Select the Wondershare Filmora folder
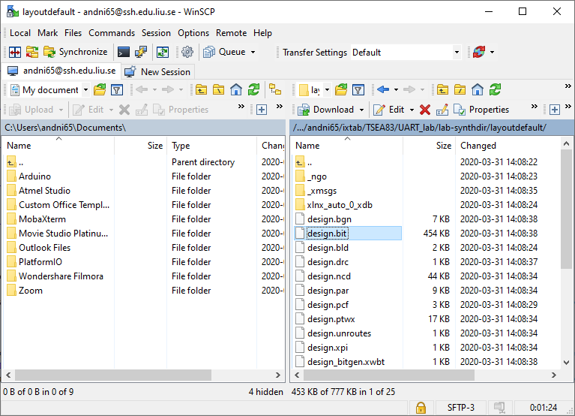575x416 pixels. pyautogui.click(x=61, y=276)
